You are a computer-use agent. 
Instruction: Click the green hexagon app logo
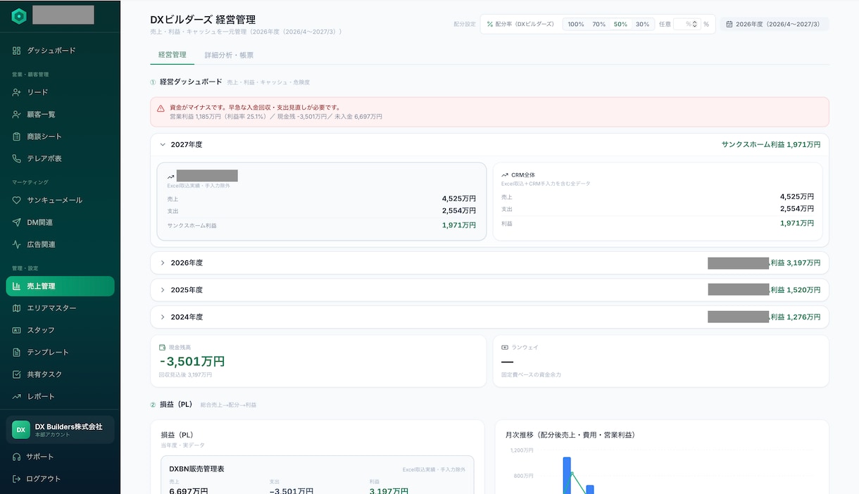(19, 16)
